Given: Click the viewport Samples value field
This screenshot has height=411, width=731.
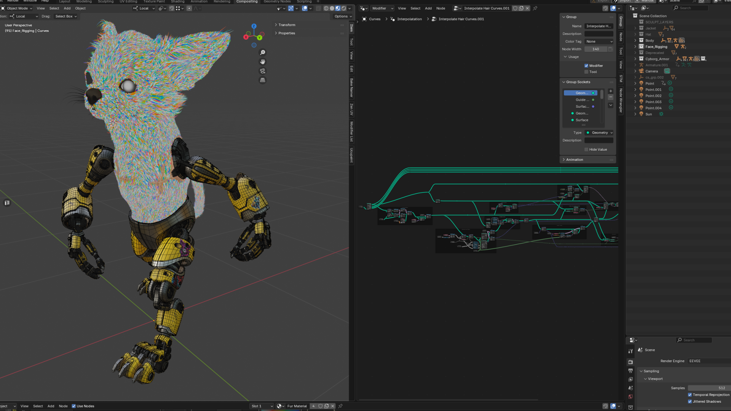Looking at the screenshot, I should 708,388.
